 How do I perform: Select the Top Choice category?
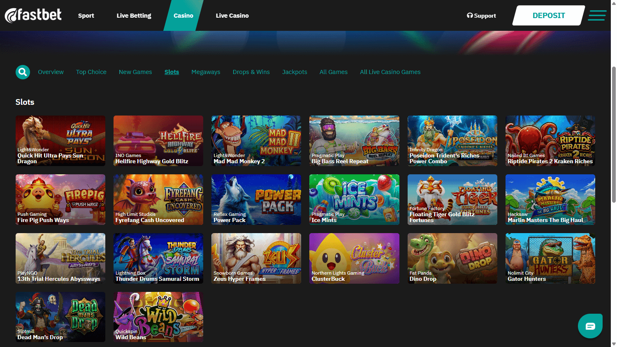pyautogui.click(x=91, y=72)
